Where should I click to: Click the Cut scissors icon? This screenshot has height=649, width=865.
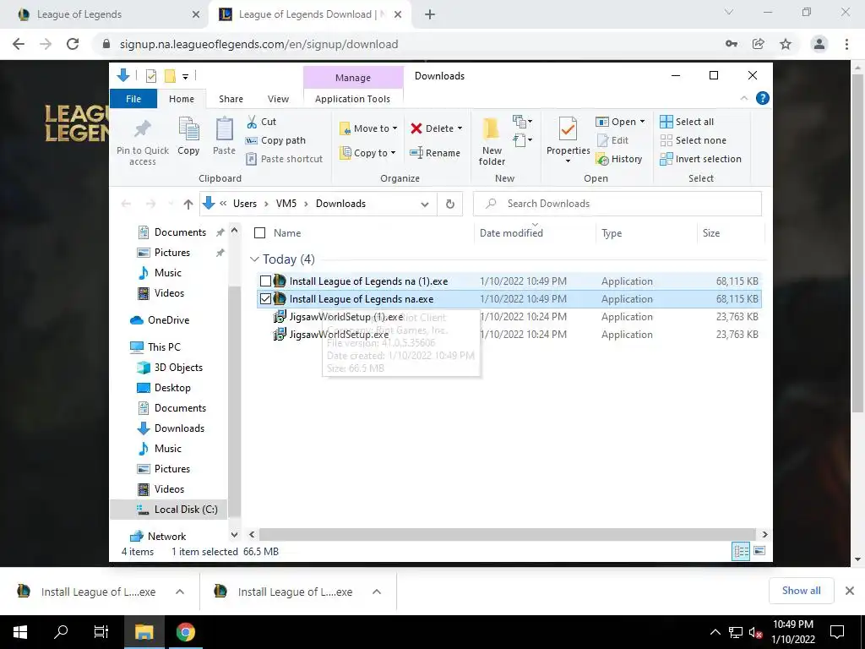coord(252,122)
